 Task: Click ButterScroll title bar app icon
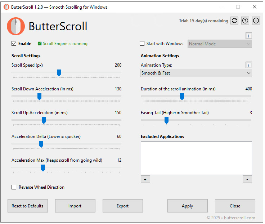coord(6,7)
